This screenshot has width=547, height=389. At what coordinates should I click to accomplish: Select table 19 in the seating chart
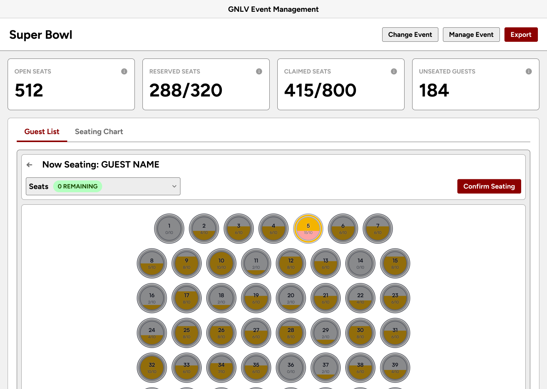(256, 298)
